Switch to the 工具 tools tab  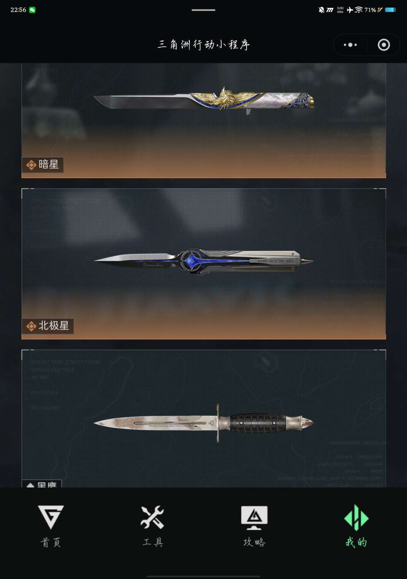tap(153, 526)
